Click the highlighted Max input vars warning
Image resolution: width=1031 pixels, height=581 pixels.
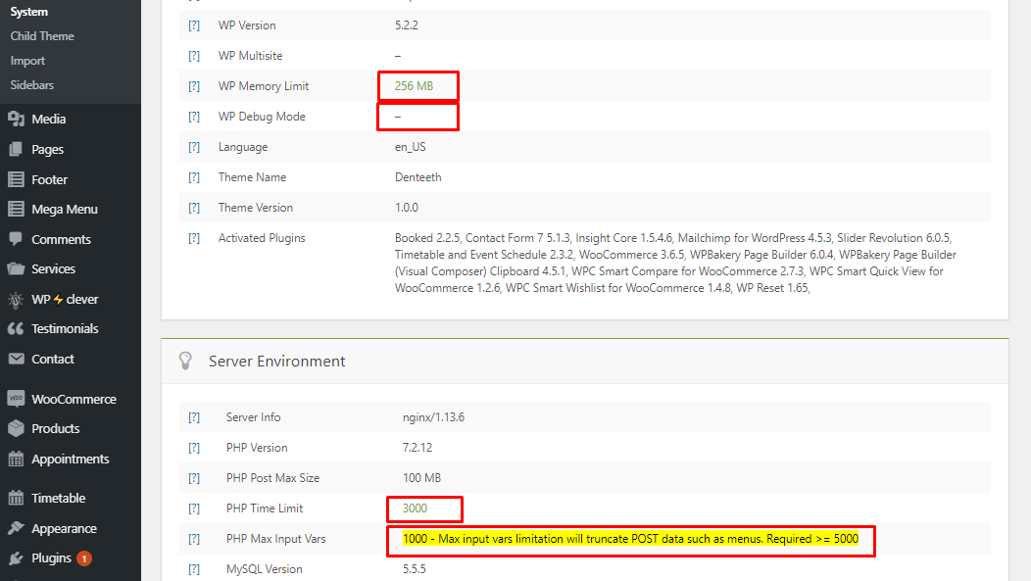(x=630, y=539)
